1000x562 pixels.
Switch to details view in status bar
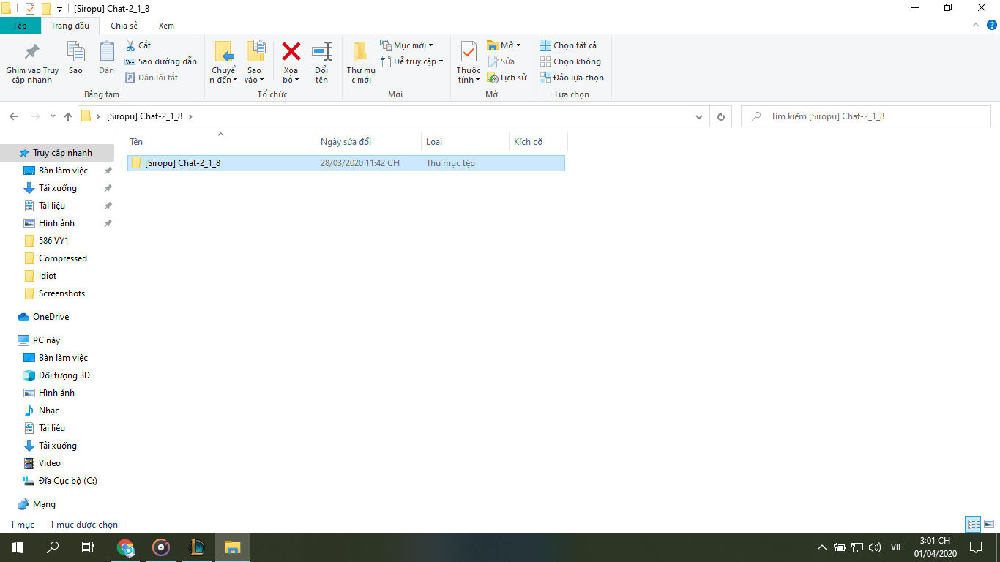coord(973,524)
